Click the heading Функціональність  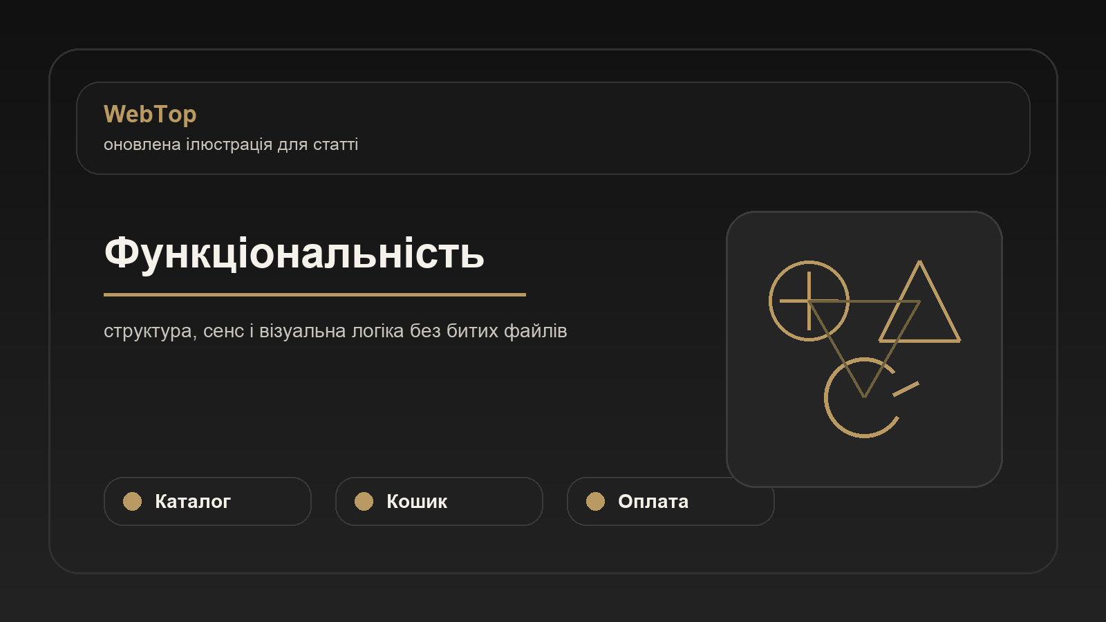(294, 253)
